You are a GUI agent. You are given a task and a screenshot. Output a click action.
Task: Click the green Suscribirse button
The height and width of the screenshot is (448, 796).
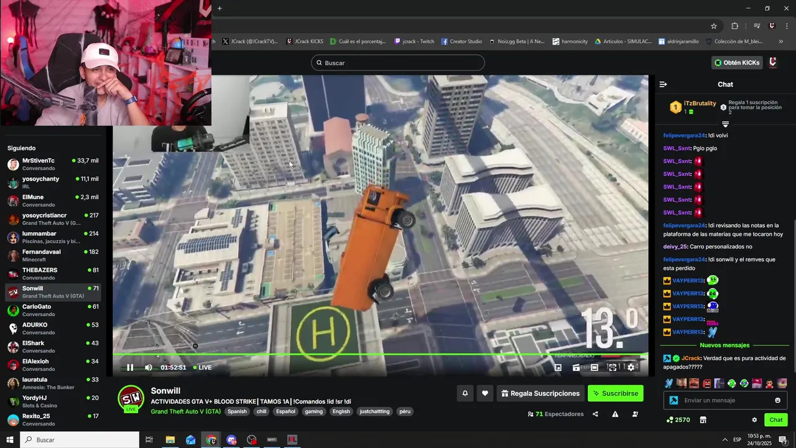click(616, 393)
